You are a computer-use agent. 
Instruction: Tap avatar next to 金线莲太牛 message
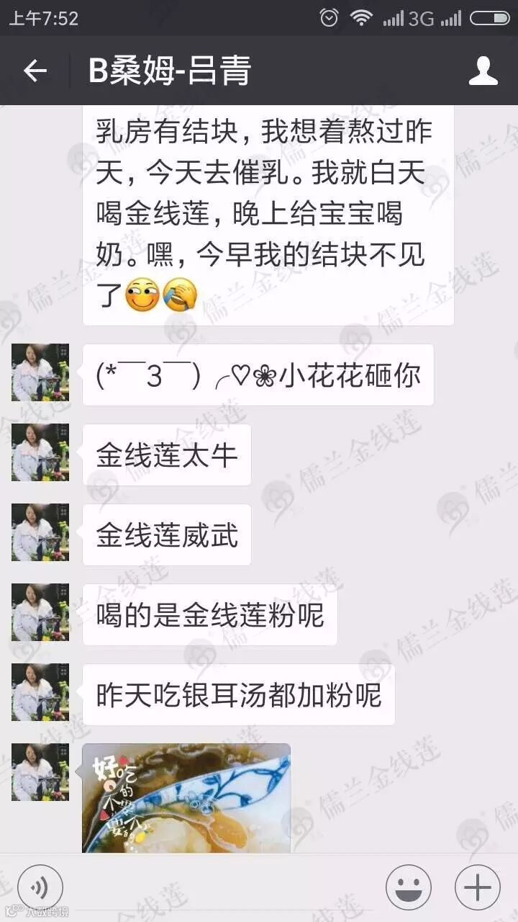(x=40, y=452)
